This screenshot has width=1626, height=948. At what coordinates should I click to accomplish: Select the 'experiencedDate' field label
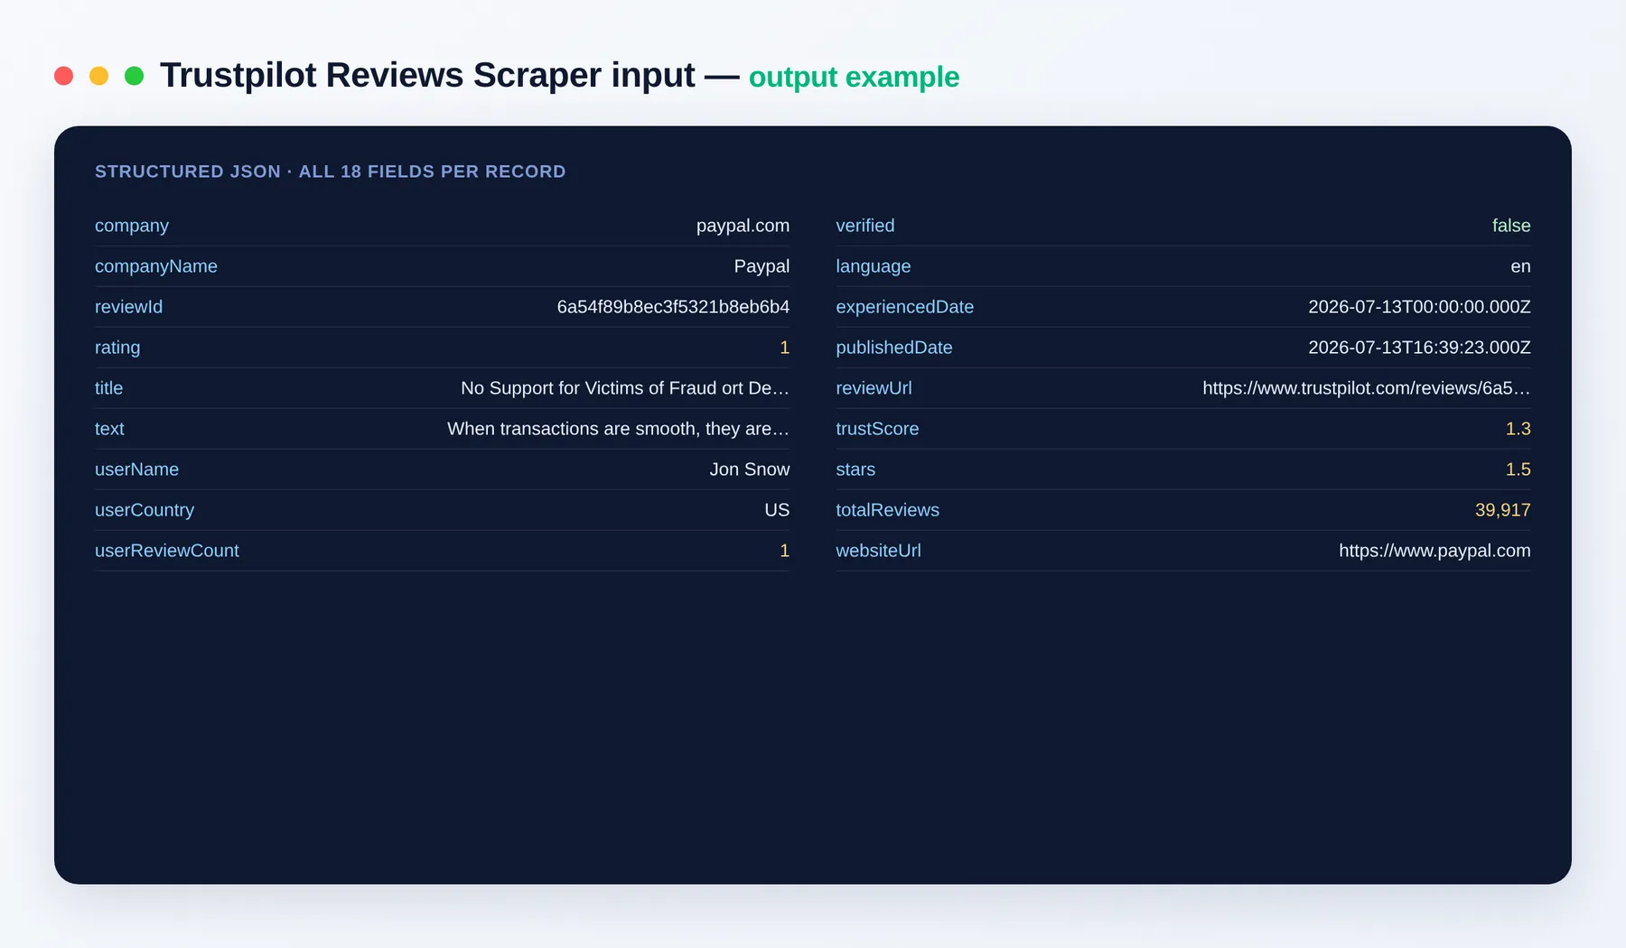pyautogui.click(x=905, y=307)
